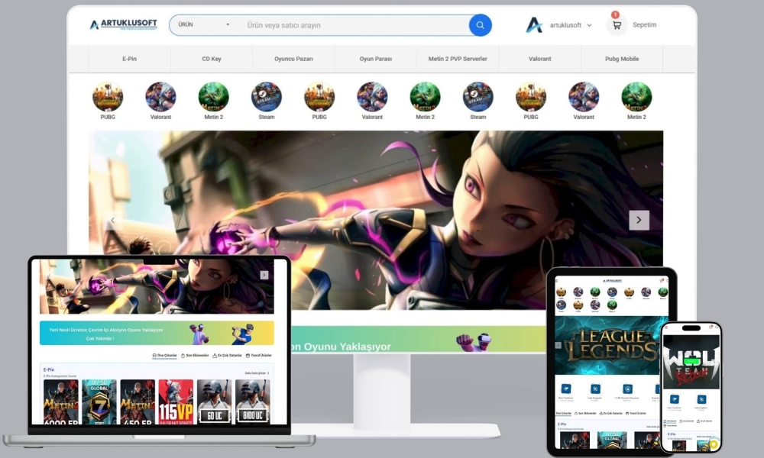The image size is (764, 458).
Task: Select Trend Ürünler tab on laptop
Action: tap(259, 355)
